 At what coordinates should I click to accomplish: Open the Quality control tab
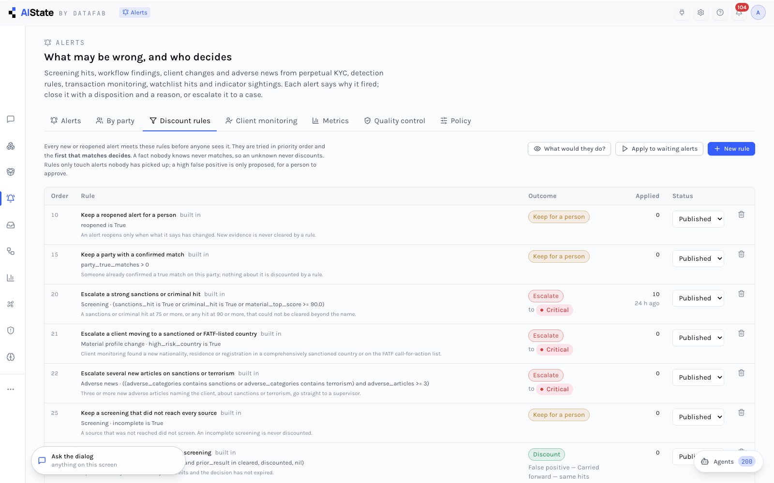[x=394, y=121]
